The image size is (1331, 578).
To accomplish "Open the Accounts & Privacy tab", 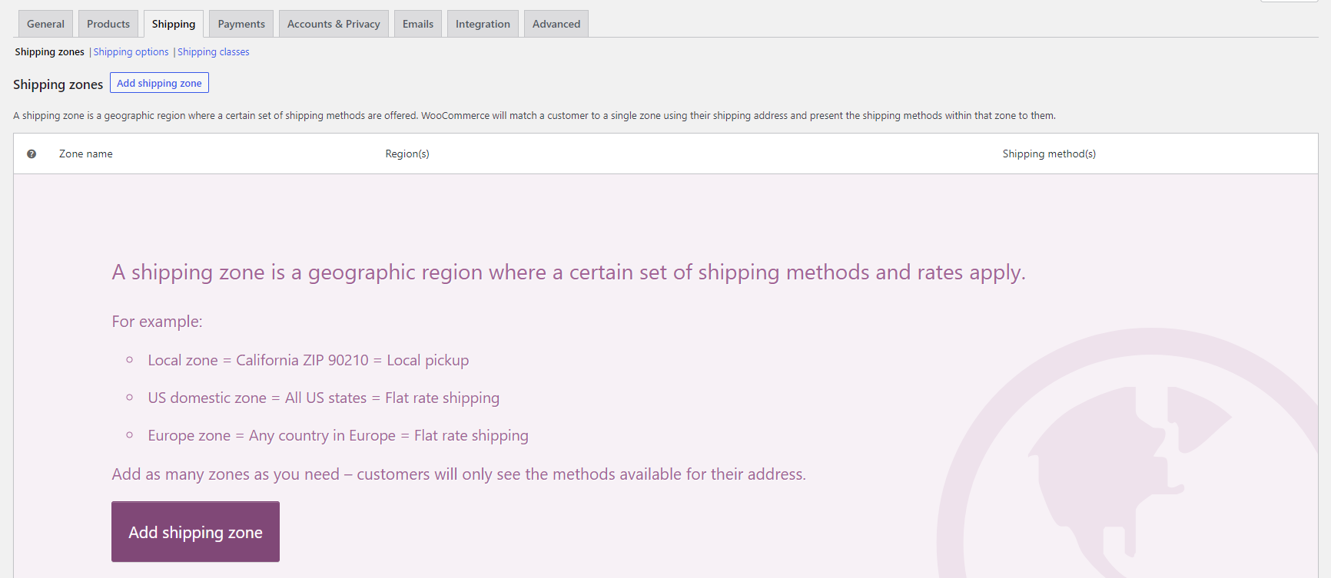I will [x=334, y=24].
